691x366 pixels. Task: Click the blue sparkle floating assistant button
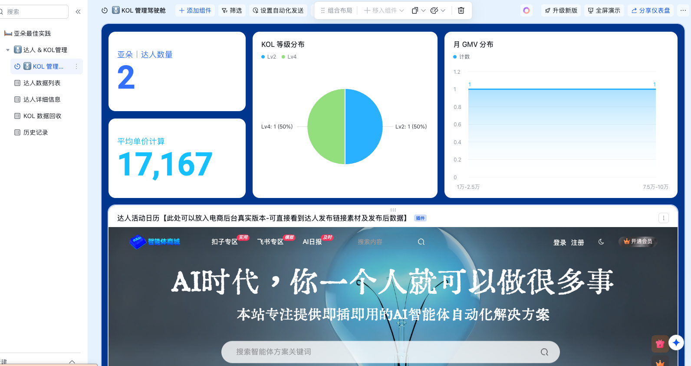click(676, 343)
